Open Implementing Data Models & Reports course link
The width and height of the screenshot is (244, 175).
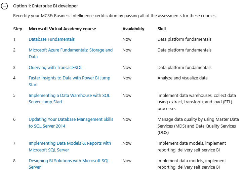70,146
